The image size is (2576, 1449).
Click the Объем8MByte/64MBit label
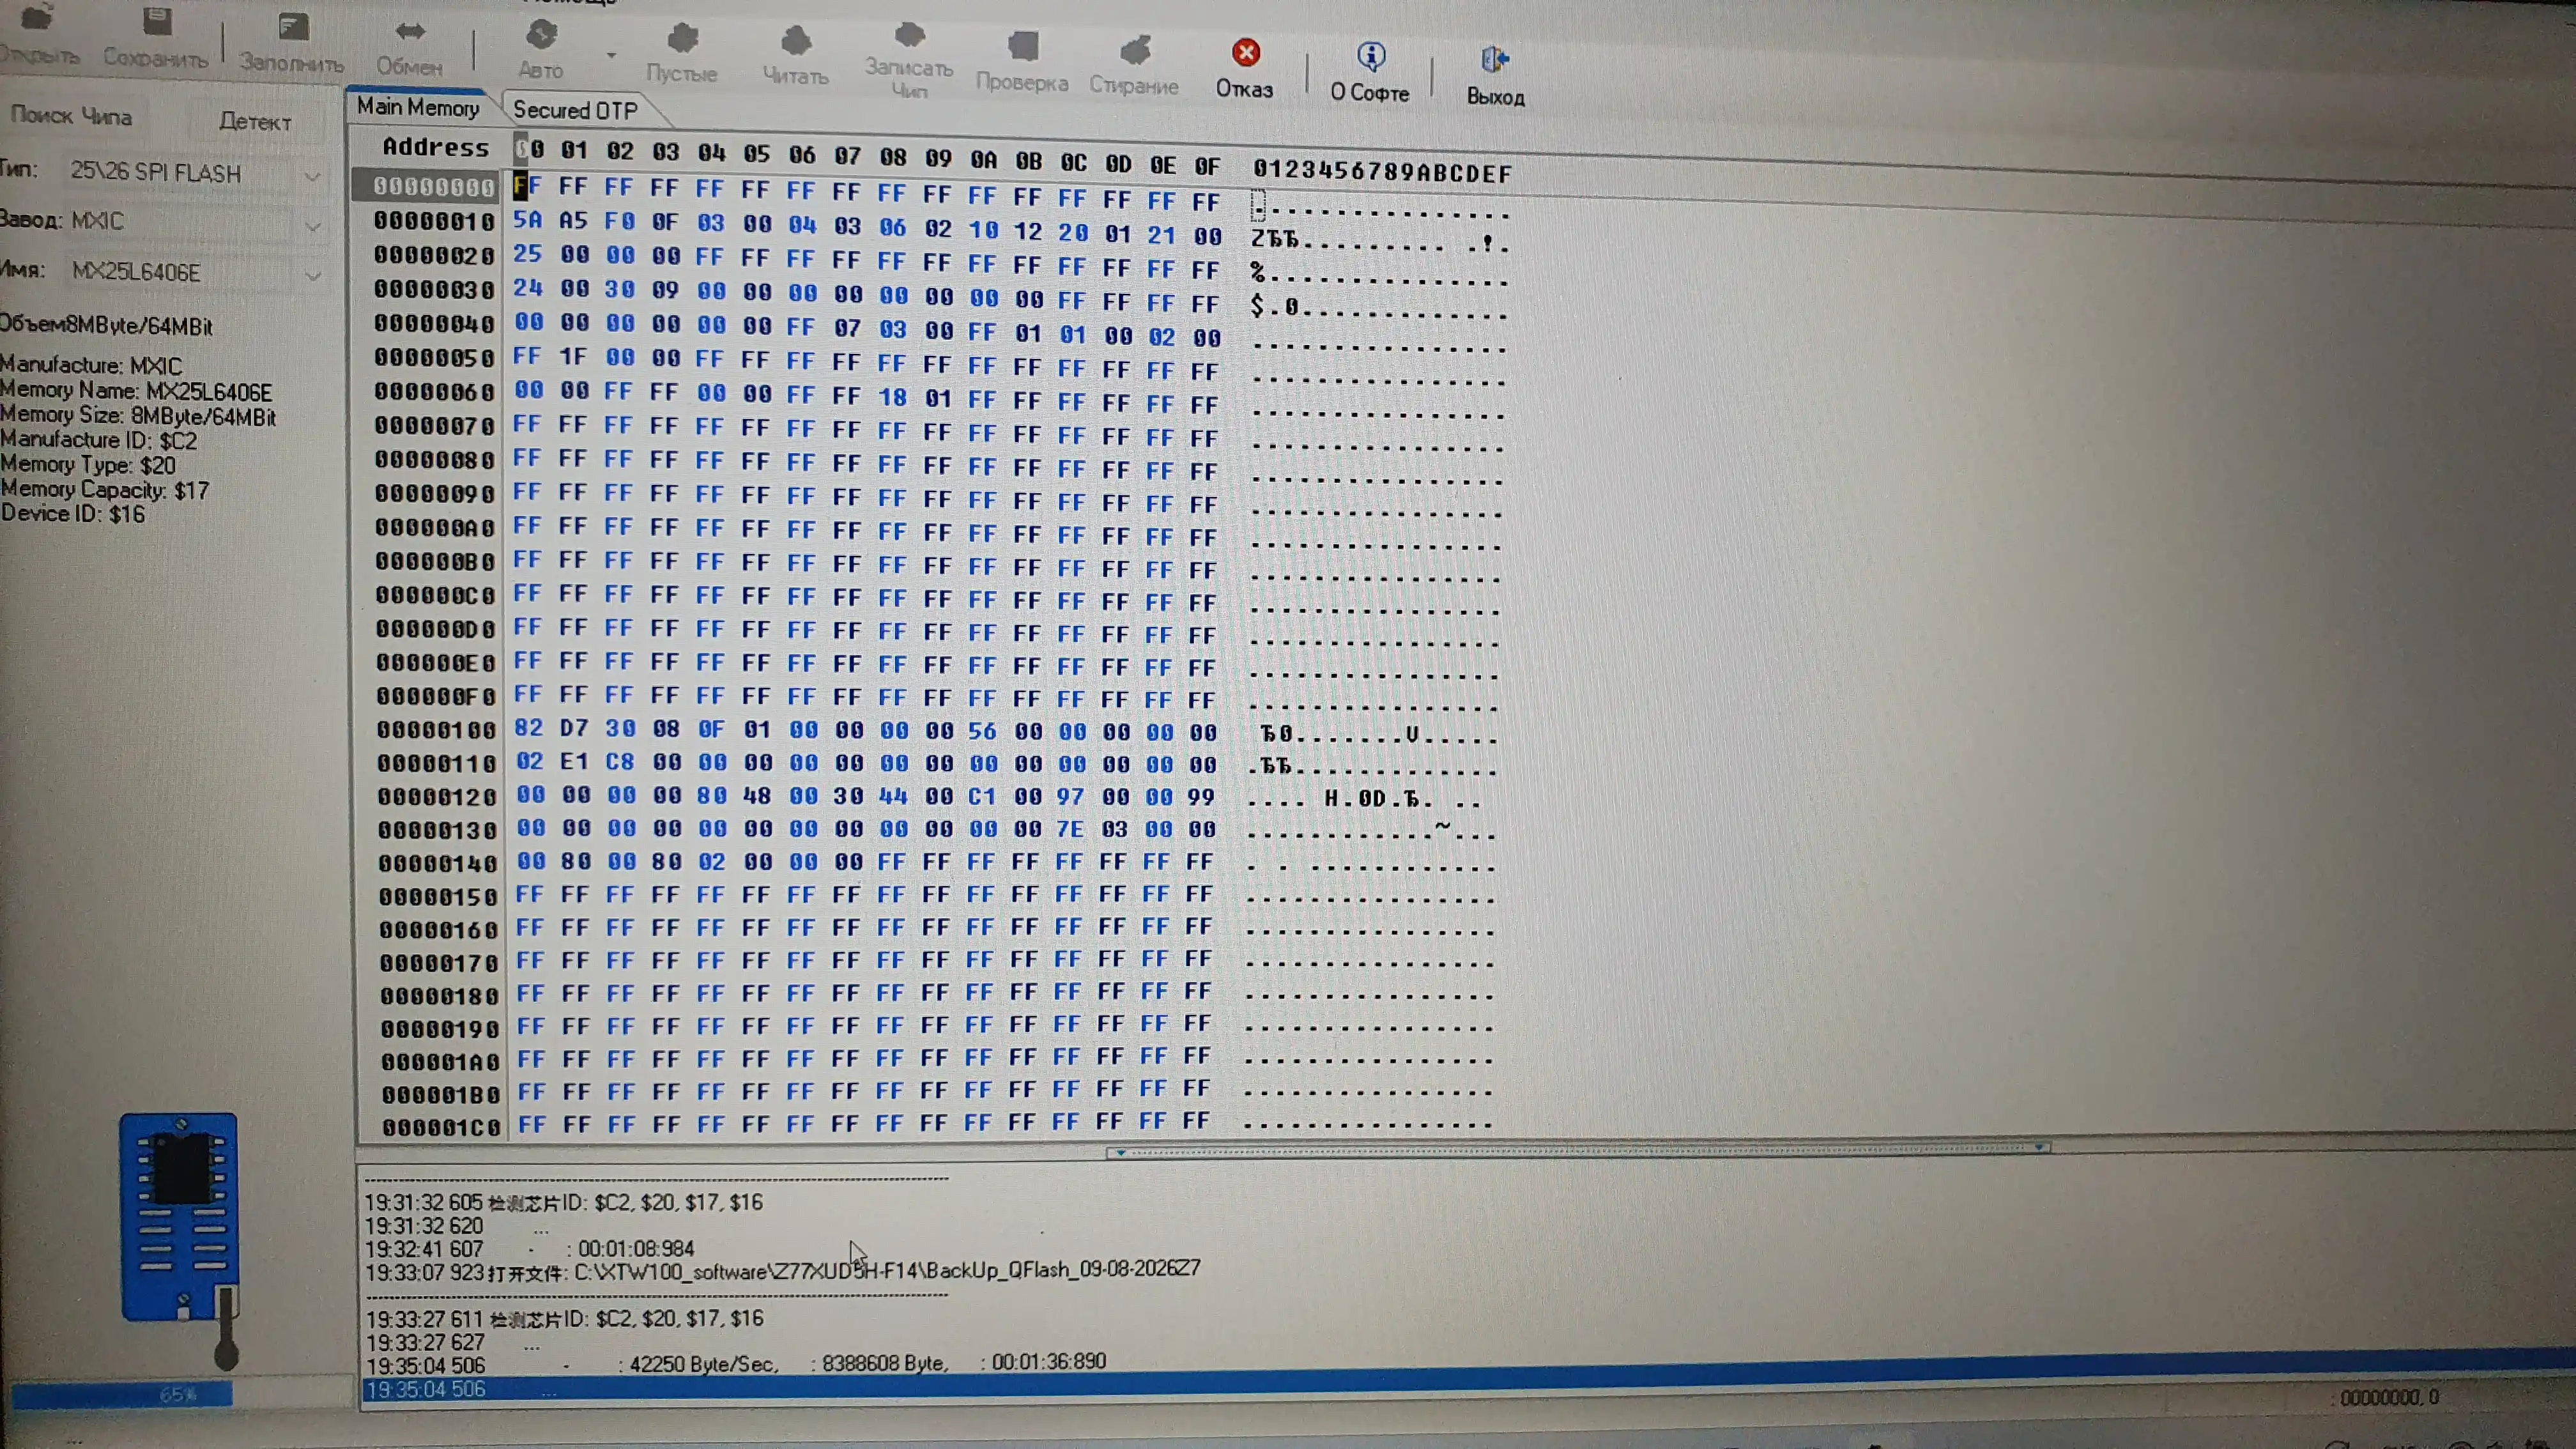(106, 326)
